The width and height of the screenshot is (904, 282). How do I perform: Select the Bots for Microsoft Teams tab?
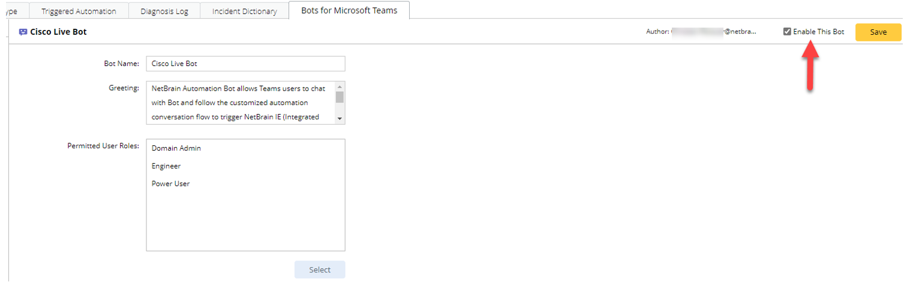(x=349, y=10)
